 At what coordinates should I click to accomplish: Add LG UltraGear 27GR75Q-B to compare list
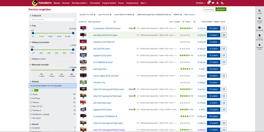(224, 29)
